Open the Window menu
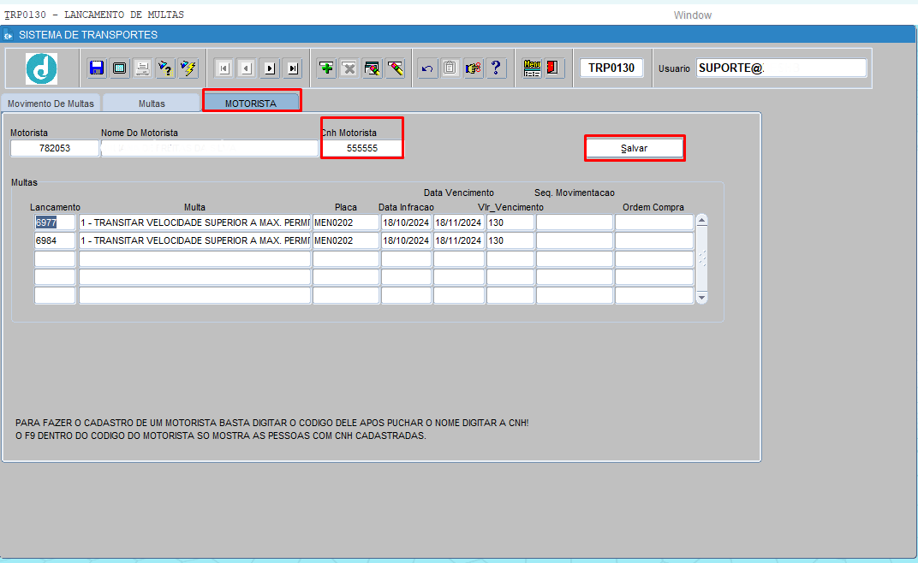 coord(693,15)
